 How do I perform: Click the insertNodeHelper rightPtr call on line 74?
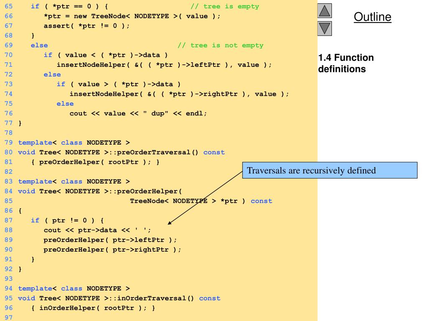(179, 94)
